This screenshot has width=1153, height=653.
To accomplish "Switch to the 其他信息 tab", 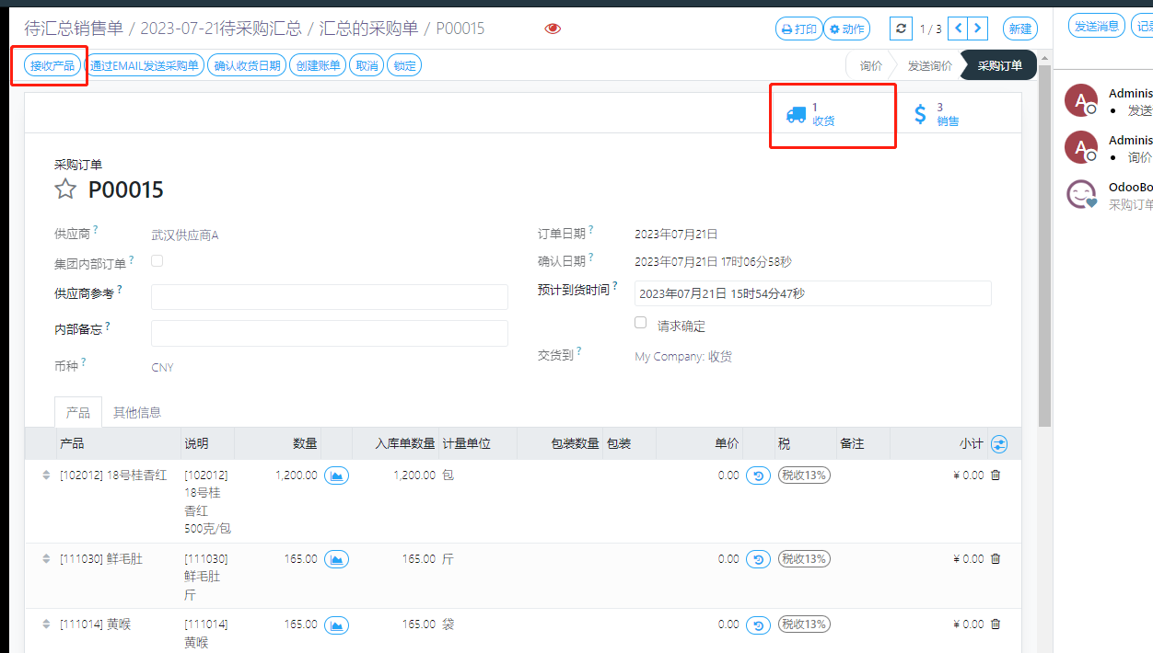I will (x=137, y=413).
